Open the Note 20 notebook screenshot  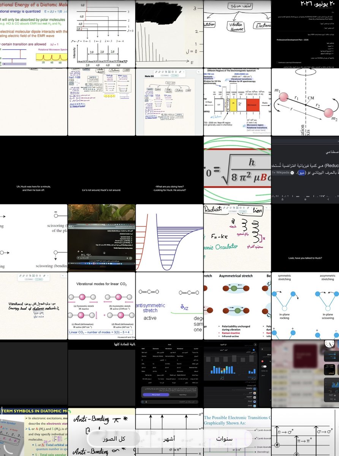pyautogui.click(x=169, y=102)
